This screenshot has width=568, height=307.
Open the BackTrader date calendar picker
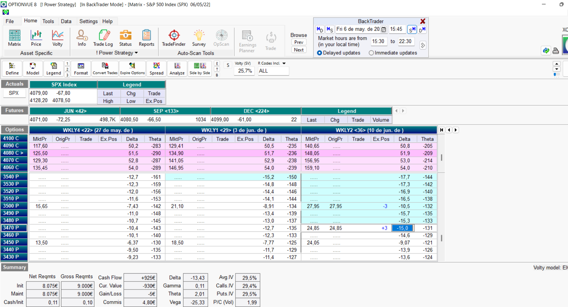[383, 29]
